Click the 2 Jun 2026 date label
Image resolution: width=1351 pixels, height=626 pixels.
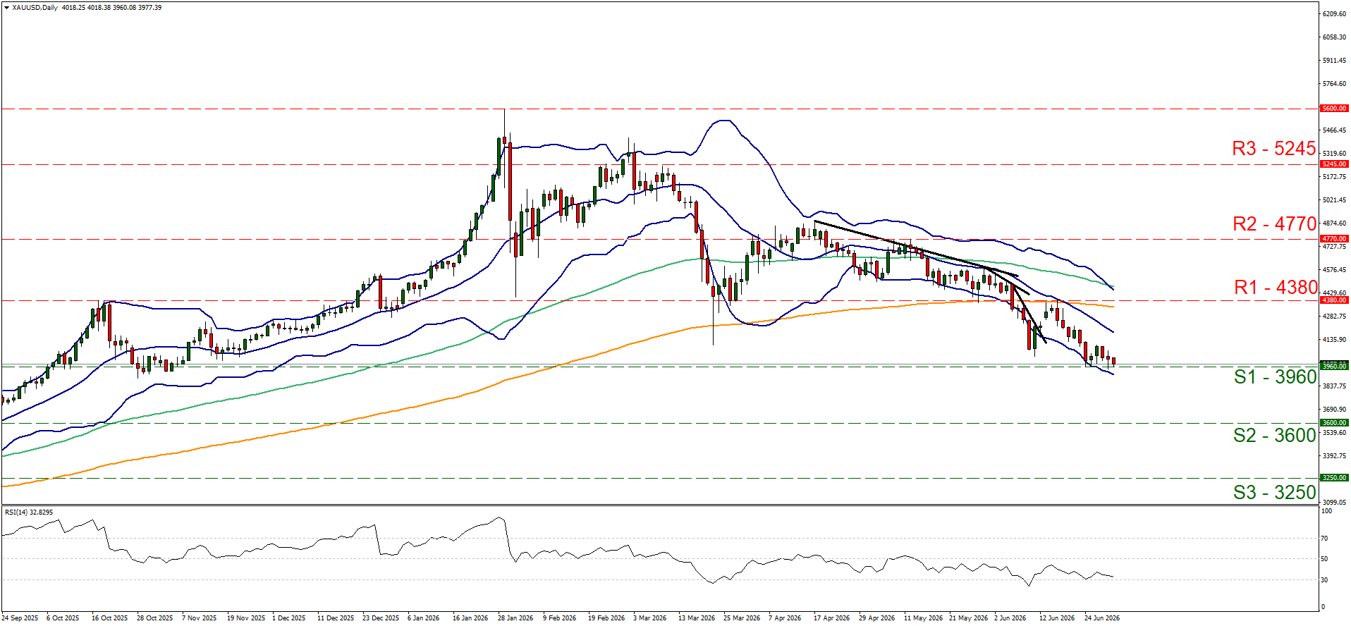[x=1010, y=618]
